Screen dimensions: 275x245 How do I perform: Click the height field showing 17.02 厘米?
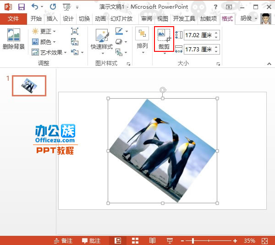[x=199, y=35]
